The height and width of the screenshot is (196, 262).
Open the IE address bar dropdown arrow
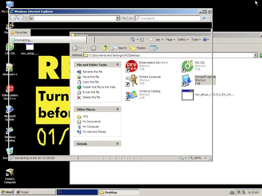pos(118,18)
